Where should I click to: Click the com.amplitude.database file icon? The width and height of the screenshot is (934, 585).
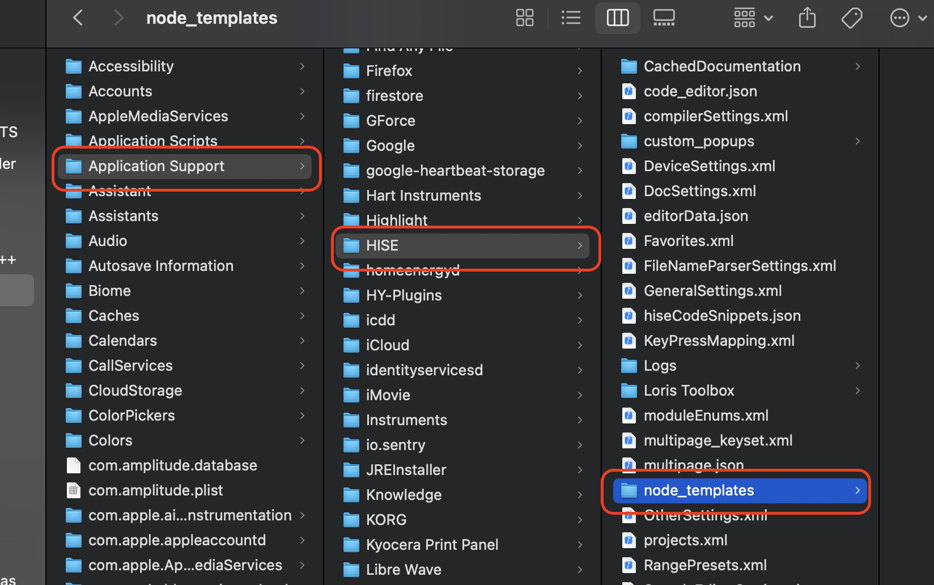(x=74, y=465)
